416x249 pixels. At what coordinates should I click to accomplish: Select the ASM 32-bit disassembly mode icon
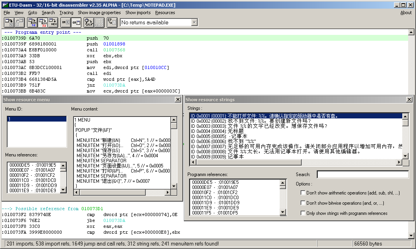tap(43, 22)
